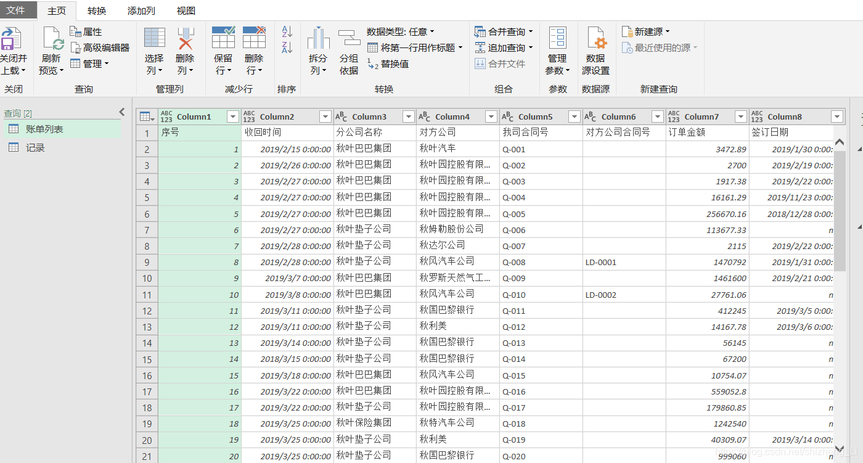
Task: Click the Column1 data type icon
Action: 166,117
